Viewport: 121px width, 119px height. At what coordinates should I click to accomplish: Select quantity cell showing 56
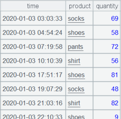point(107,60)
